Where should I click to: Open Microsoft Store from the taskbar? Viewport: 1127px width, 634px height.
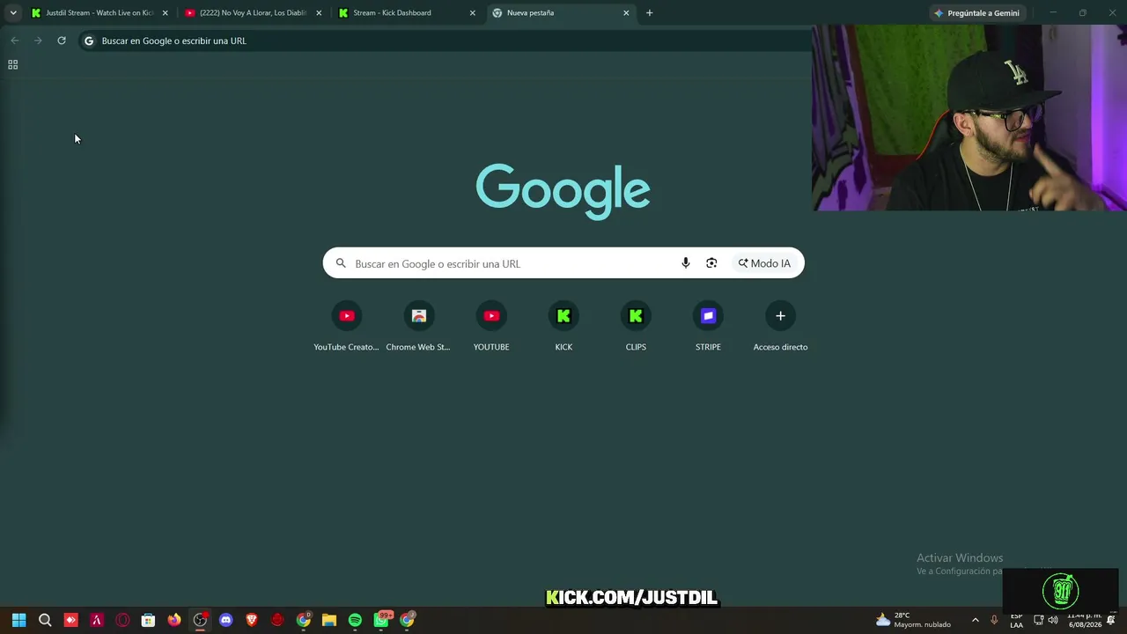pyautogui.click(x=148, y=620)
